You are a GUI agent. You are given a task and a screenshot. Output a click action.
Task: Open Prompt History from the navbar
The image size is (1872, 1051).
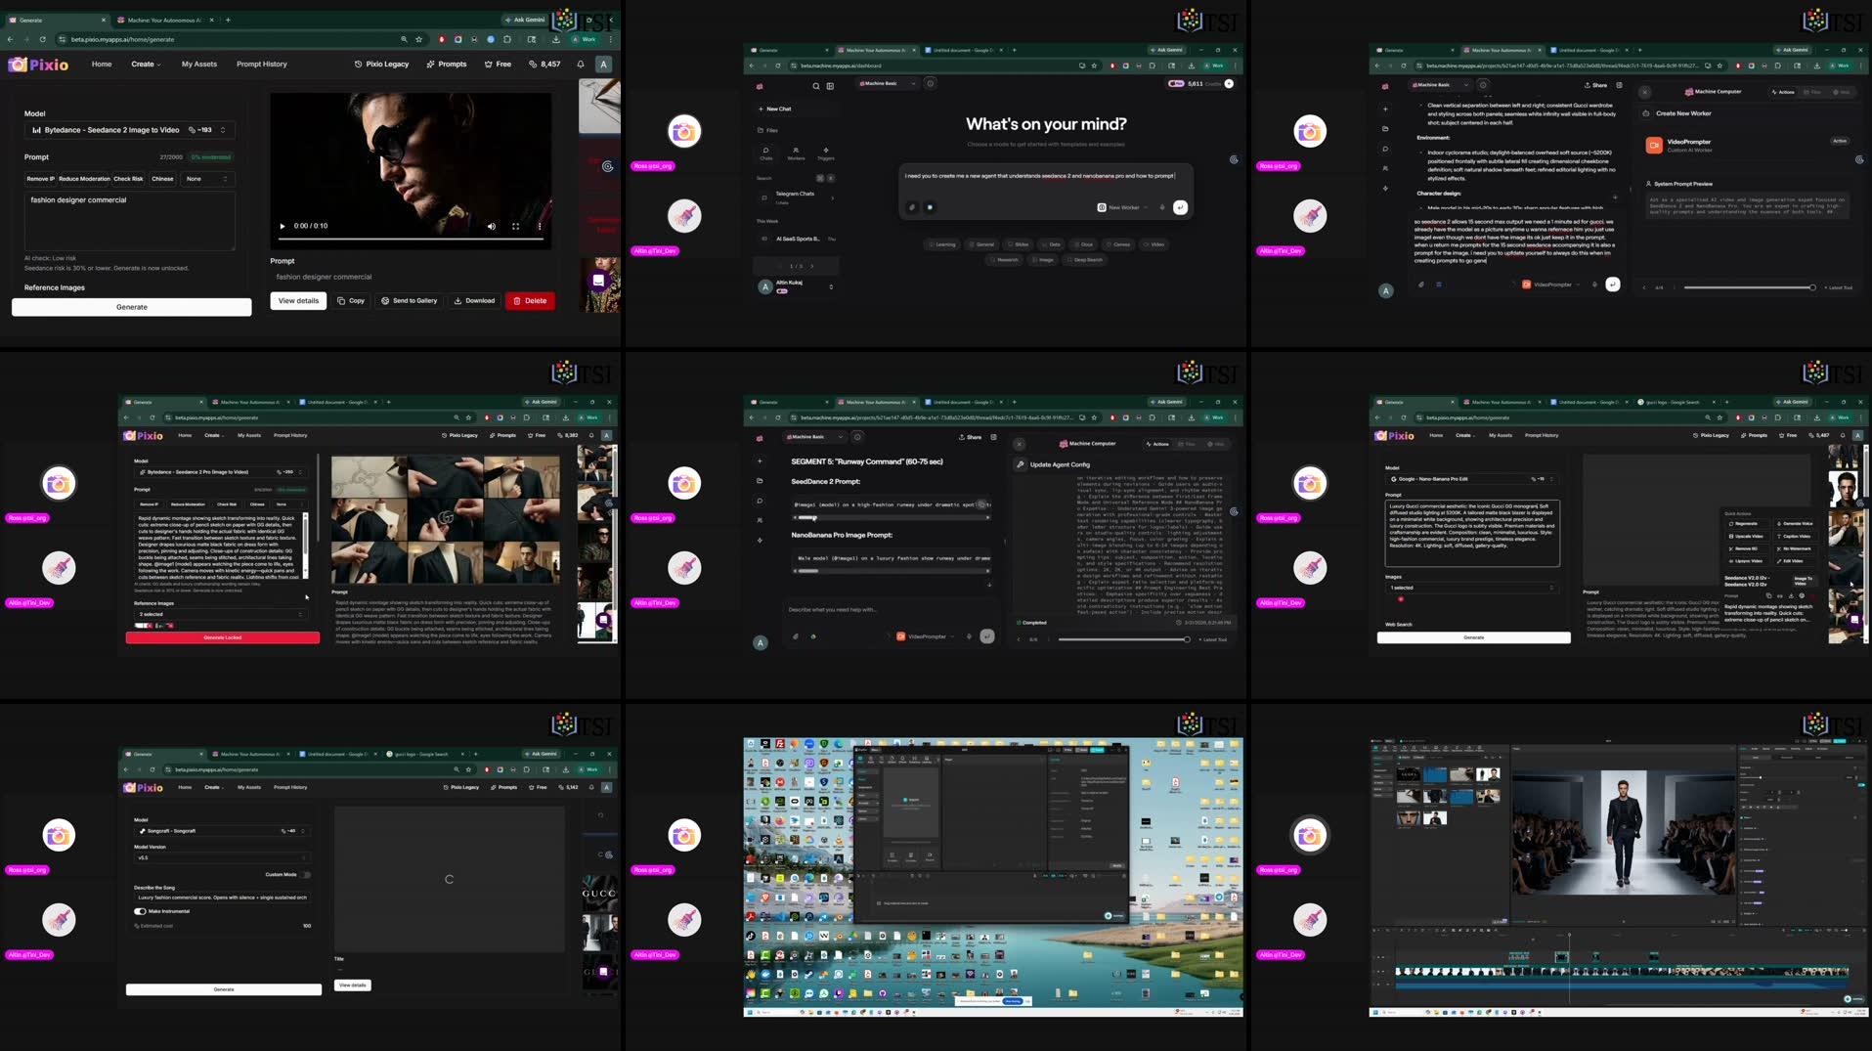tap(262, 64)
